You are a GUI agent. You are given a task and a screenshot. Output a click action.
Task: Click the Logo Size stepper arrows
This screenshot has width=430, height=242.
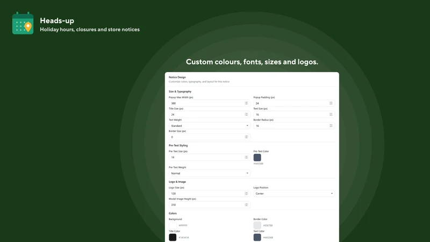pos(246,194)
